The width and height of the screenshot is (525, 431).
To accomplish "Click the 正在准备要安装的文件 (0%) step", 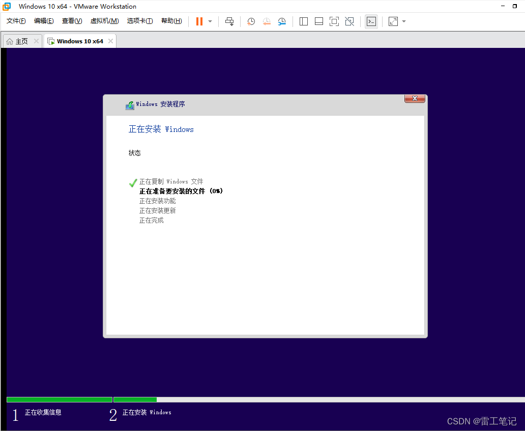I will pyautogui.click(x=181, y=191).
